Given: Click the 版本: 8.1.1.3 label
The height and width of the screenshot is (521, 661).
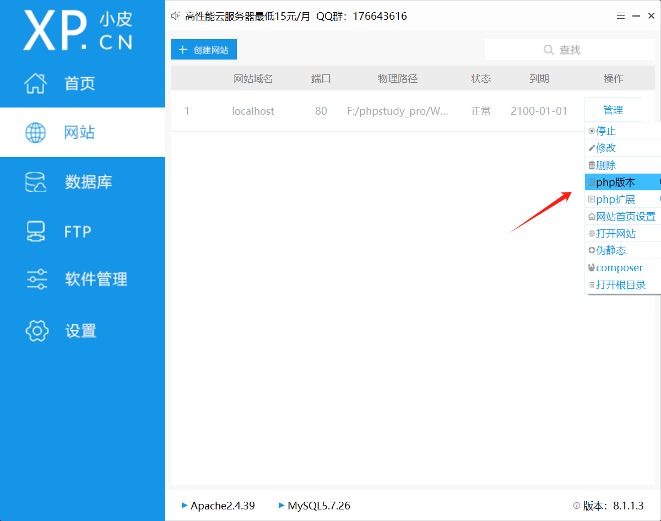Looking at the screenshot, I should point(613,506).
